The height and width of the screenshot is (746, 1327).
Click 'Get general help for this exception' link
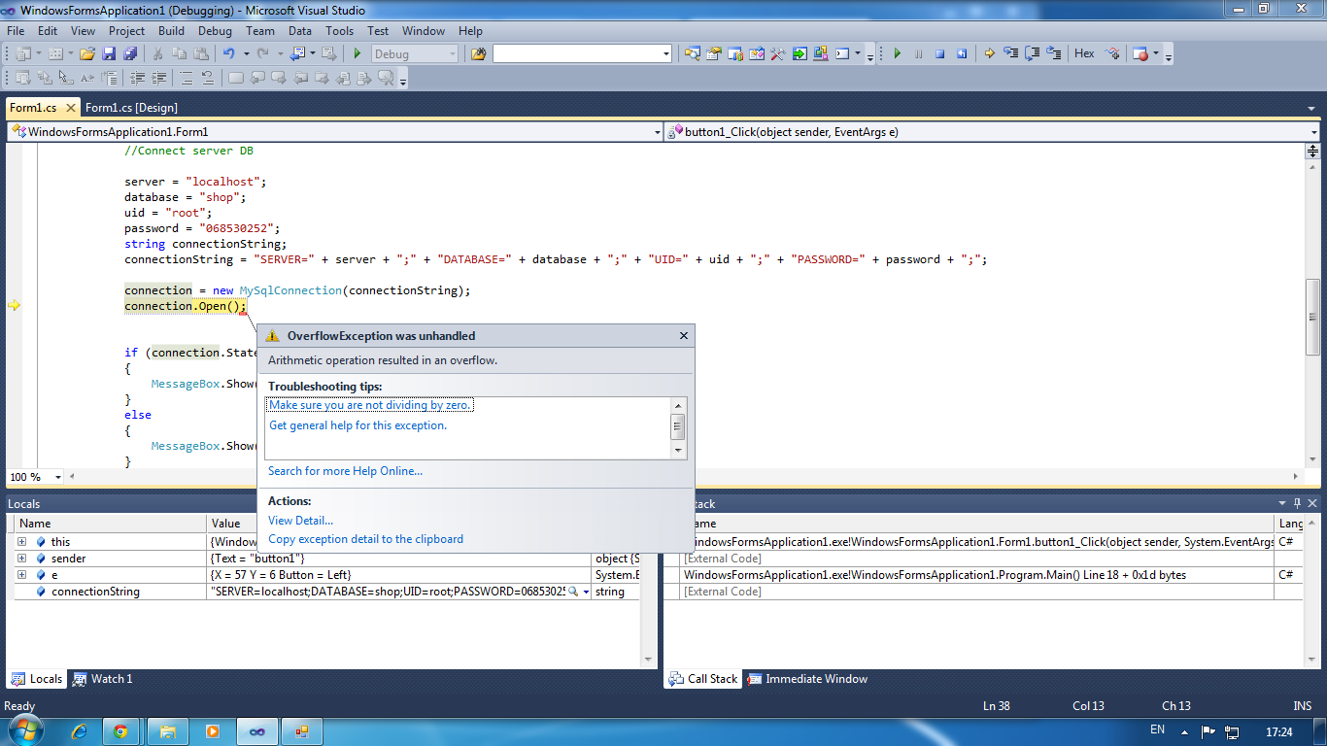tap(358, 425)
